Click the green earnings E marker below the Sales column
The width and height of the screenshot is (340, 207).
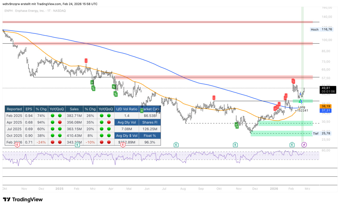click(77, 145)
